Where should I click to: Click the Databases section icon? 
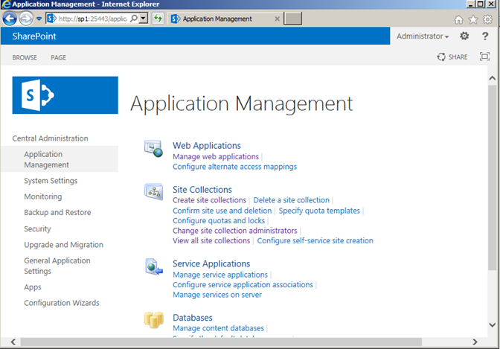coord(154,321)
